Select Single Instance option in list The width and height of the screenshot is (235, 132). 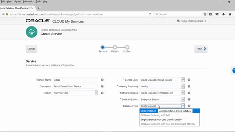[x=170, y=111]
